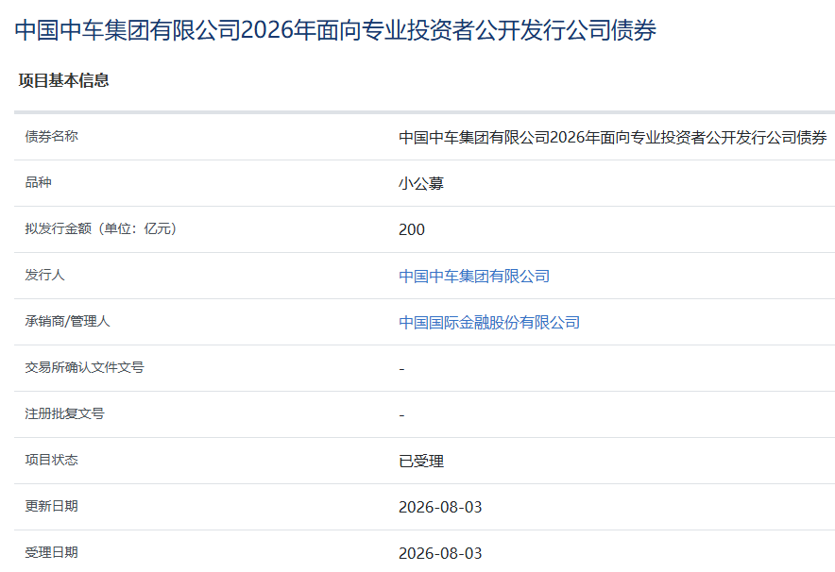835x572 pixels.
Task: Click the 发行人 field label
Action: (x=44, y=275)
